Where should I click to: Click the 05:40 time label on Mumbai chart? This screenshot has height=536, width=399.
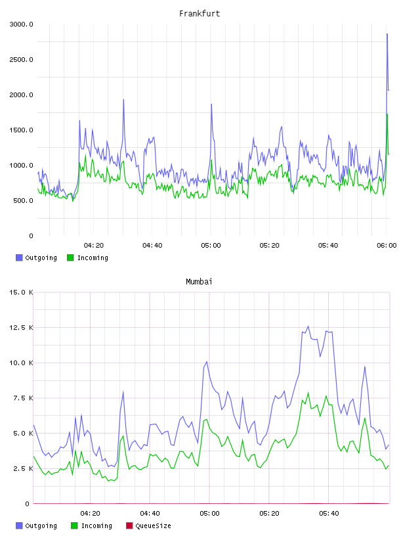pyautogui.click(x=329, y=514)
